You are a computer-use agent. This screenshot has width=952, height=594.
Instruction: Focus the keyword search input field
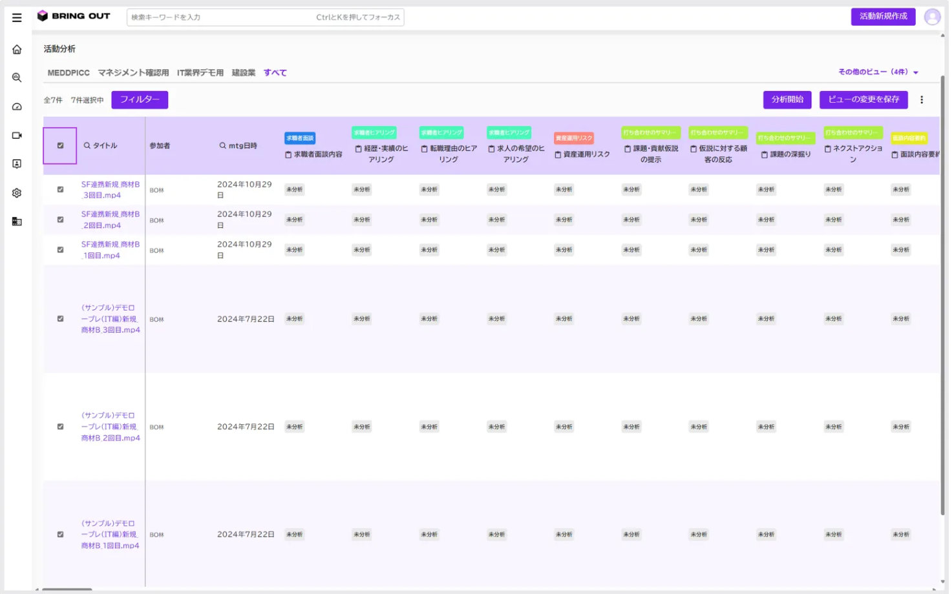265,17
